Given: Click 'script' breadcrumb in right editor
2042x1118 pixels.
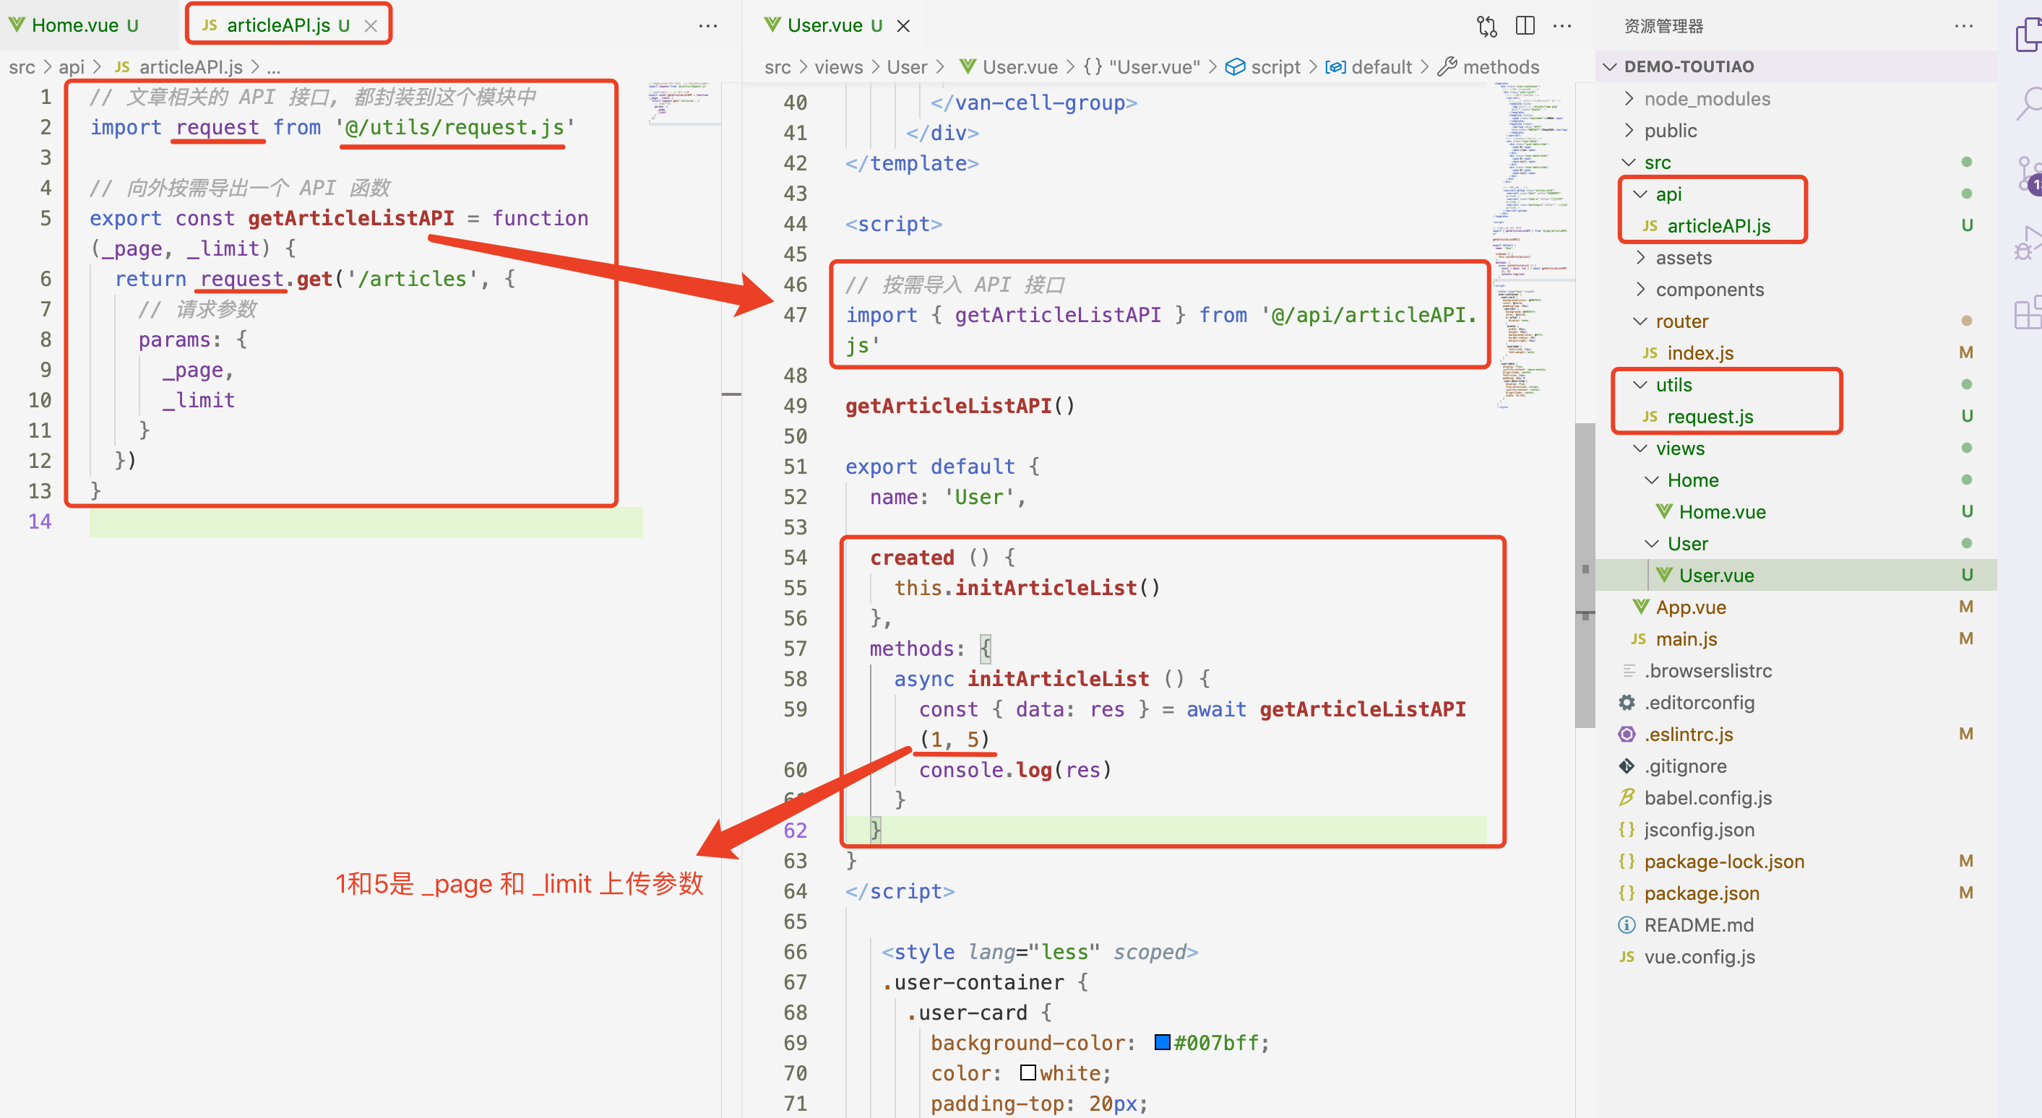Looking at the screenshot, I should pos(1263,67).
